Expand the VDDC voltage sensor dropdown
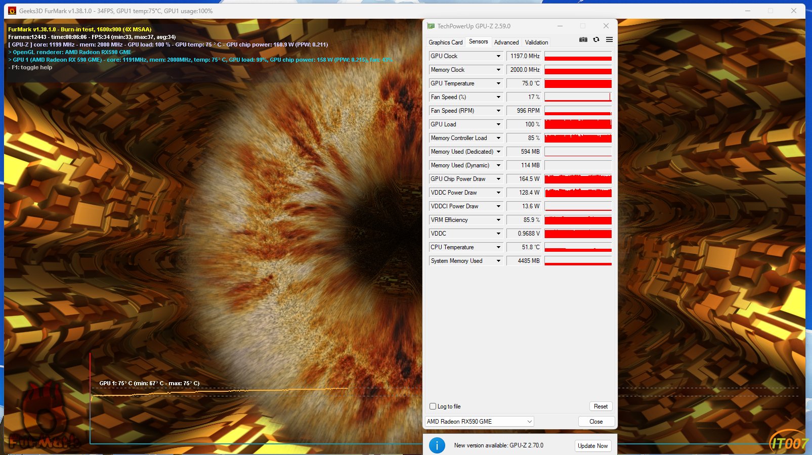 498,234
